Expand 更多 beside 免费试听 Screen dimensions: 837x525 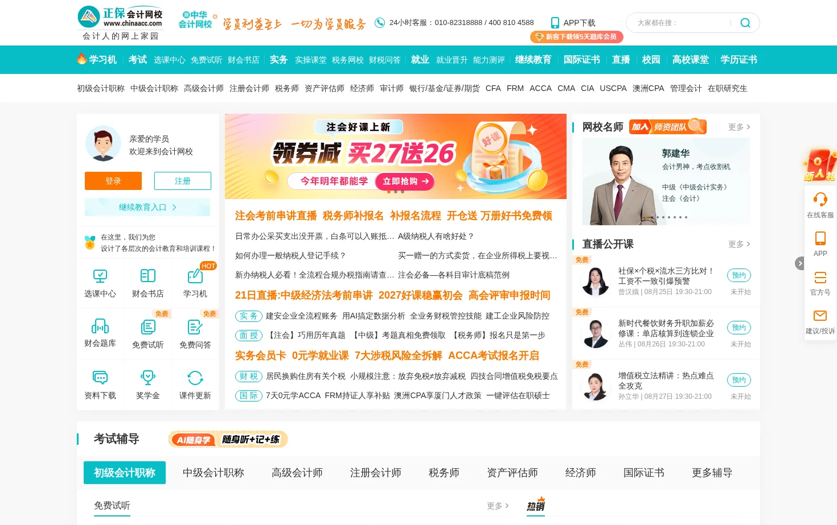click(498, 506)
